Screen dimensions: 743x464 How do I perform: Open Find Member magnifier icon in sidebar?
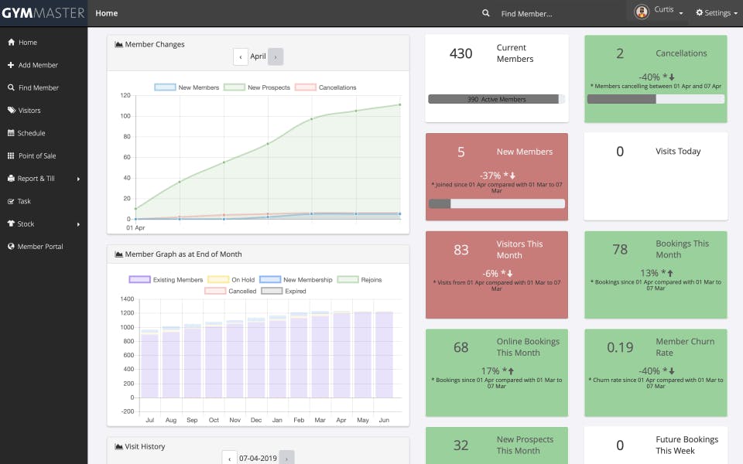pyautogui.click(x=11, y=87)
